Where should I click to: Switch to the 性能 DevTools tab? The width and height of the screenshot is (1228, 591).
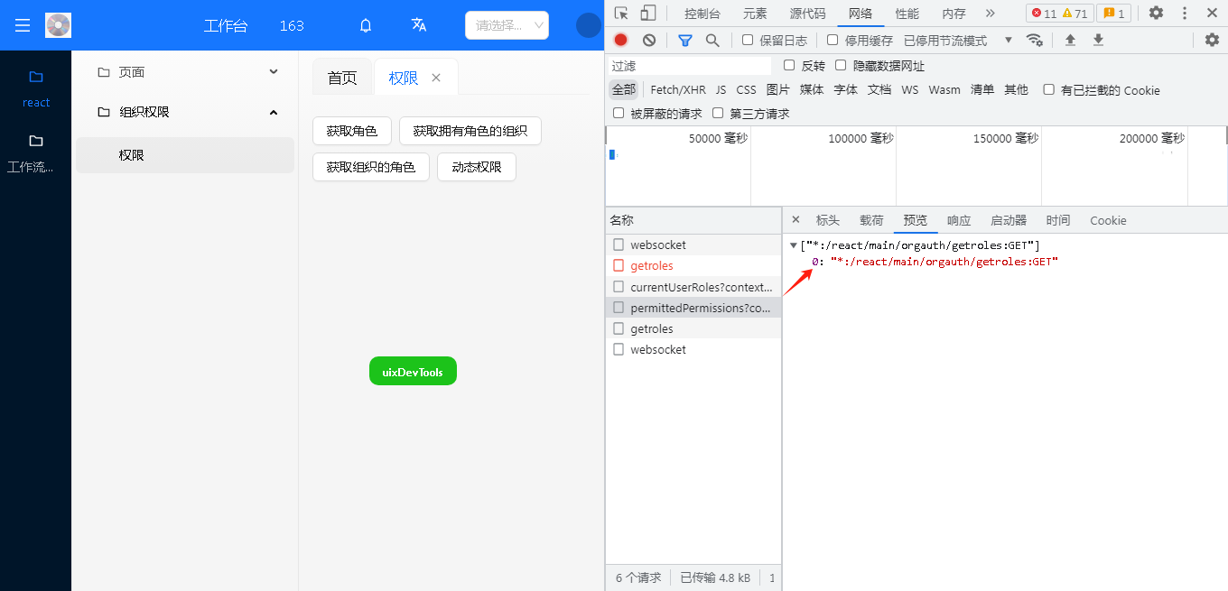pyautogui.click(x=907, y=14)
